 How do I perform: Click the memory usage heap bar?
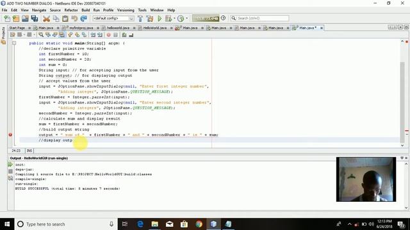tap(206, 19)
